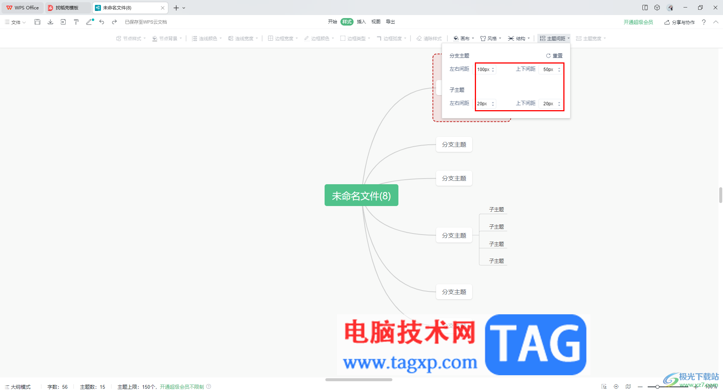This screenshot has width=723, height=391.
Task: Click the locate center target icon
Action: 616,386
